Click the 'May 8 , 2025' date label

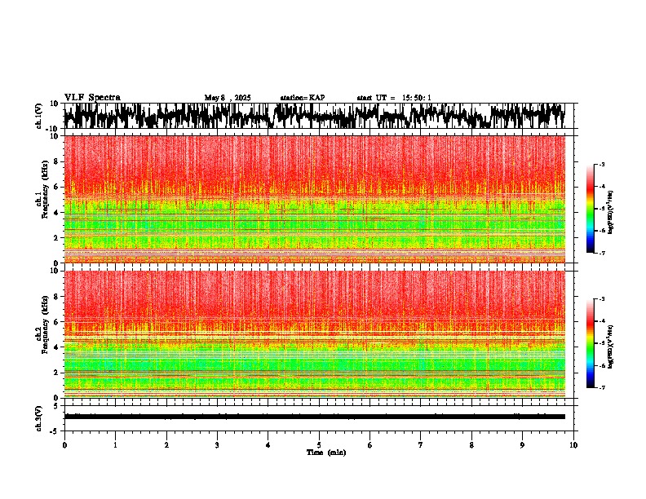(228, 98)
